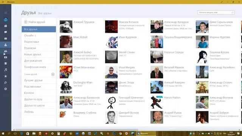Viewport: 242px width, 136px height.
Task: Open Алексей Трушков's avatar
Action: (x=66, y=27)
